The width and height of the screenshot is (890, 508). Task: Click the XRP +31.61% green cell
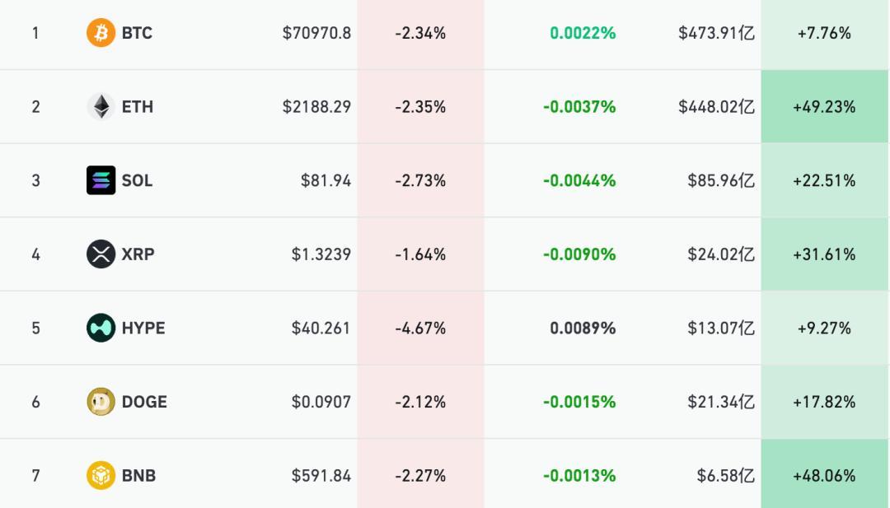click(x=824, y=254)
